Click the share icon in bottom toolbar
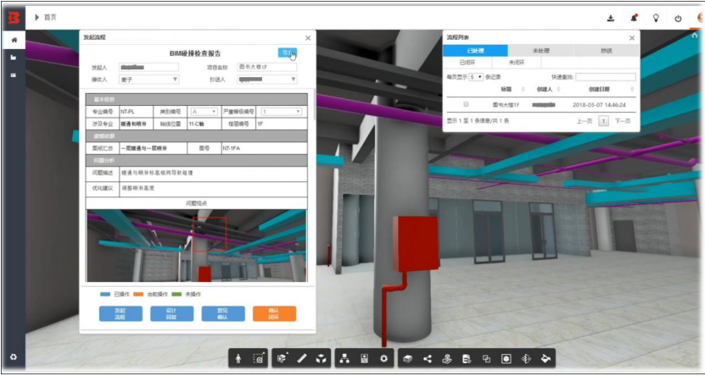Image resolution: width=705 pixels, height=376 pixels. [x=427, y=358]
